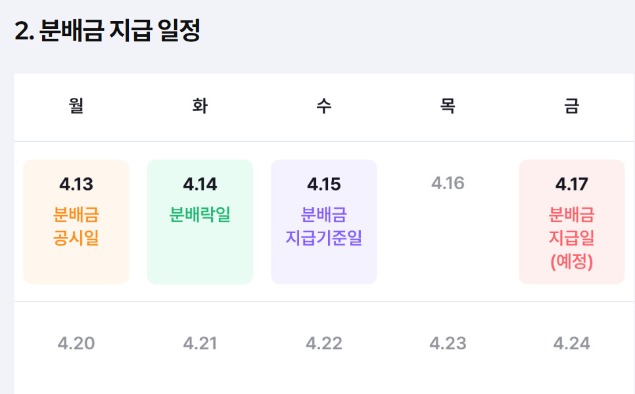Click the 4.15 분배금 지급기준일 card

click(323, 222)
